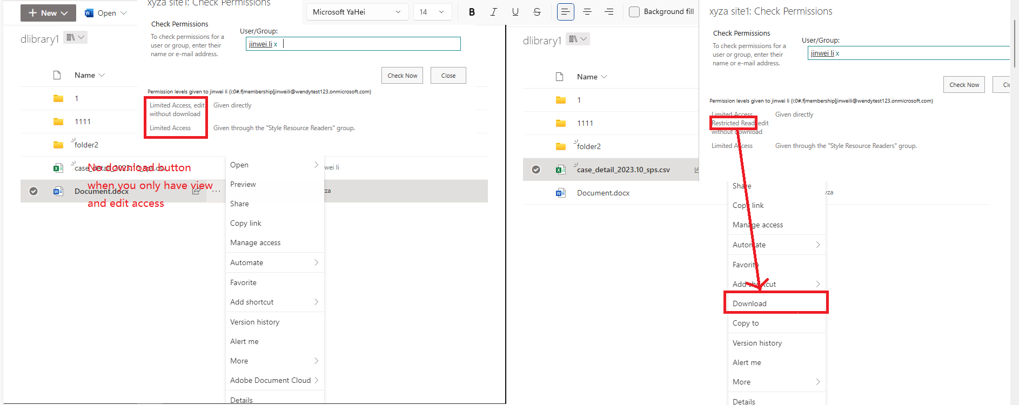Click the folder icon for folder 1 in the right pane
Image resolution: width=1019 pixels, height=405 pixels.
coord(561,100)
